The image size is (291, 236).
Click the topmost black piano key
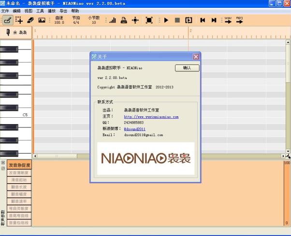9,49
